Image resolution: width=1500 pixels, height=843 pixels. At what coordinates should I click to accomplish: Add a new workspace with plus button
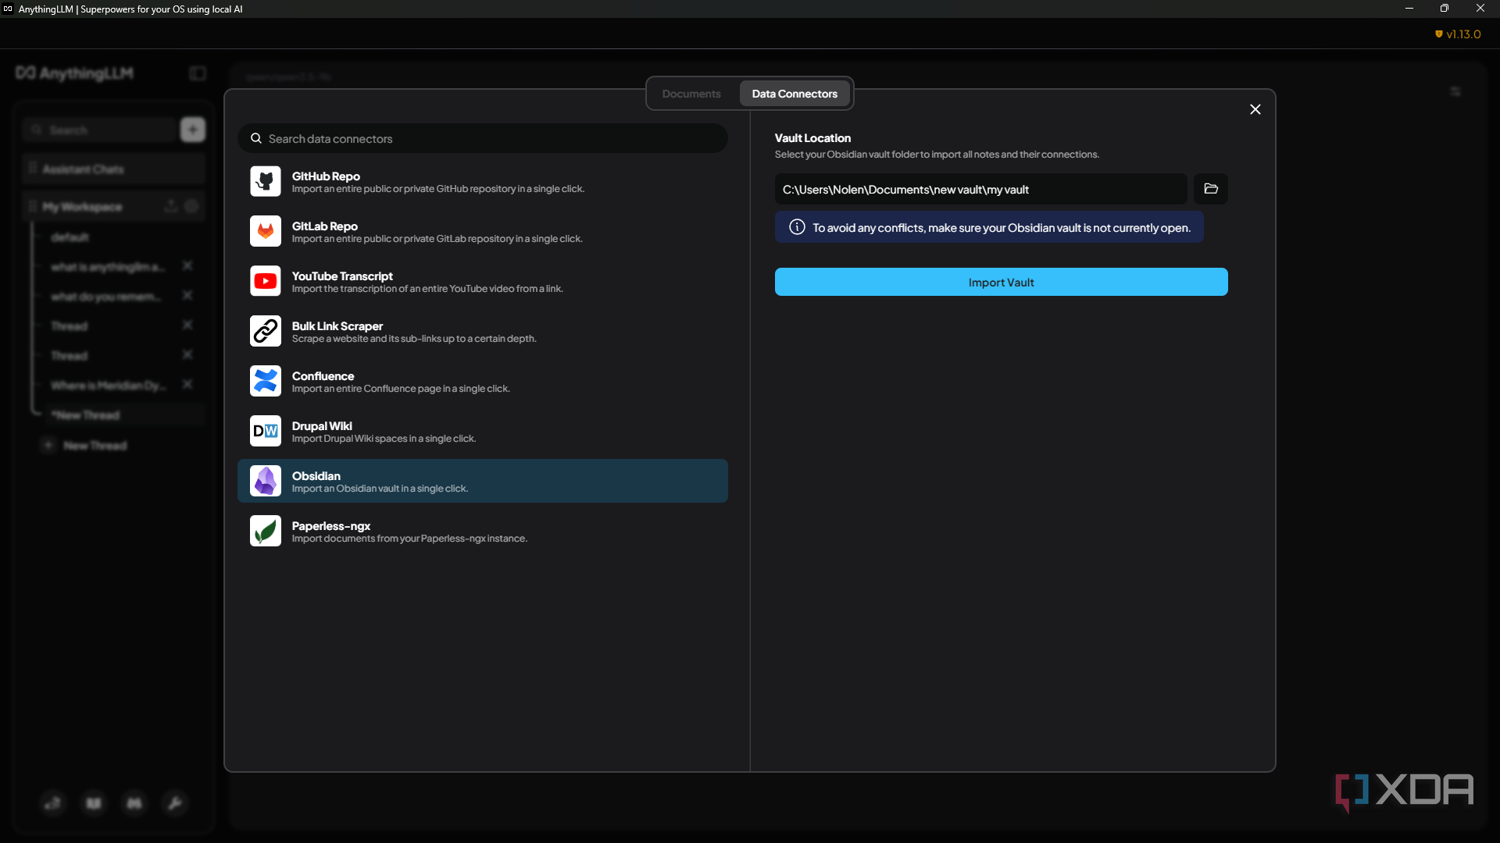point(193,130)
